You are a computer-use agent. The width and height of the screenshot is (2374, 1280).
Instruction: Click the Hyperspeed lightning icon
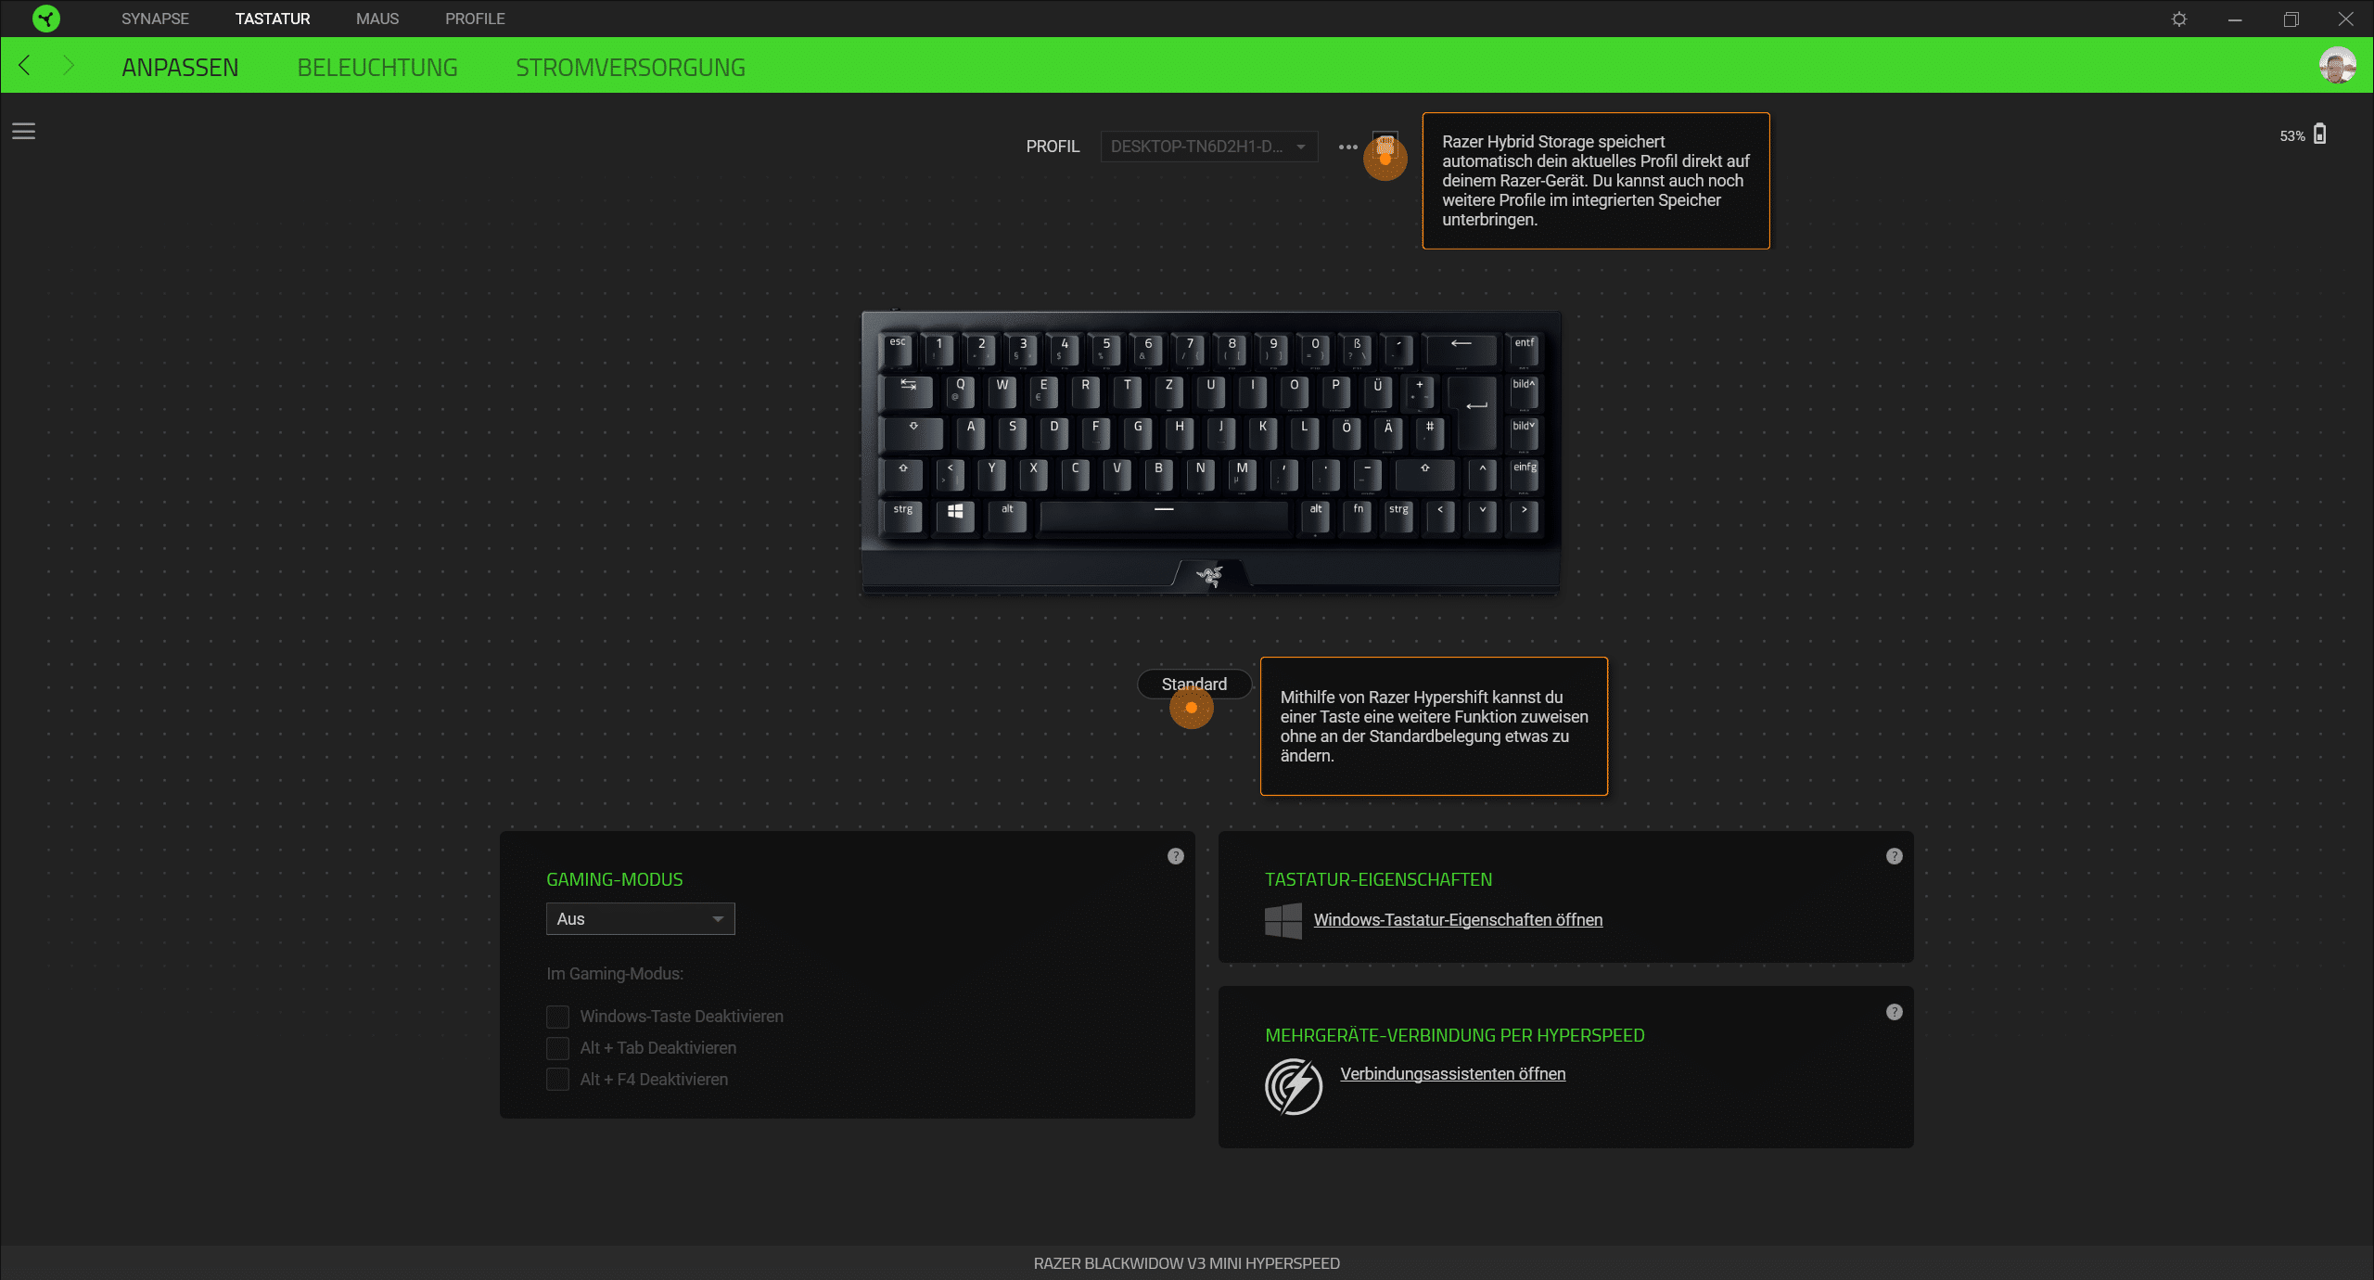1293,1086
